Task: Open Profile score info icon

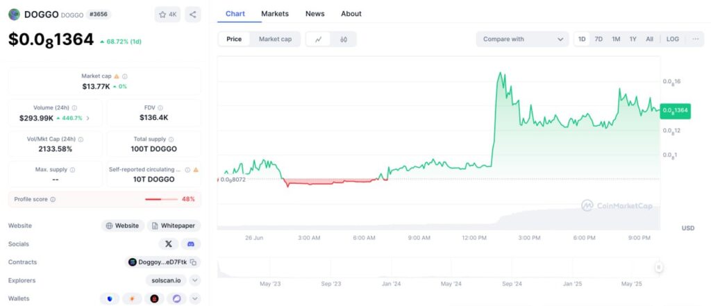Action: [x=53, y=199]
